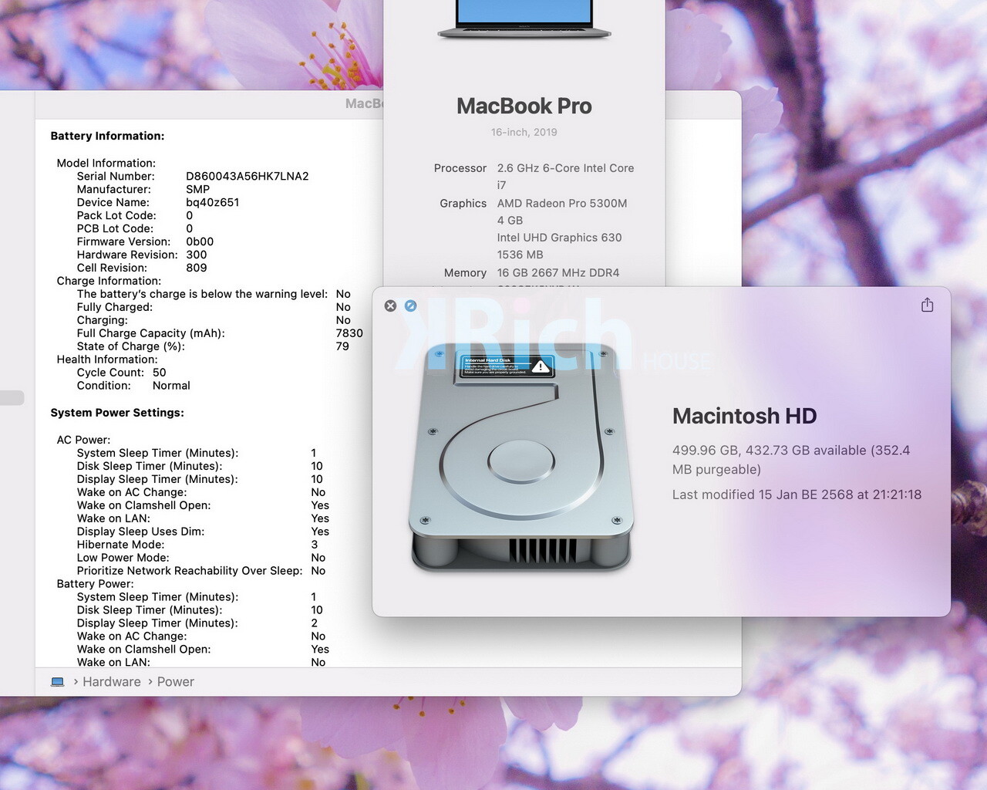The width and height of the screenshot is (987, 790).
Task: Click the Macintosh HD hard disk image
Action: (x=522, y=457)
